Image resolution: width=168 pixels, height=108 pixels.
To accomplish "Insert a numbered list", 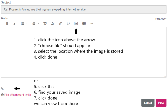I will 34,23.
